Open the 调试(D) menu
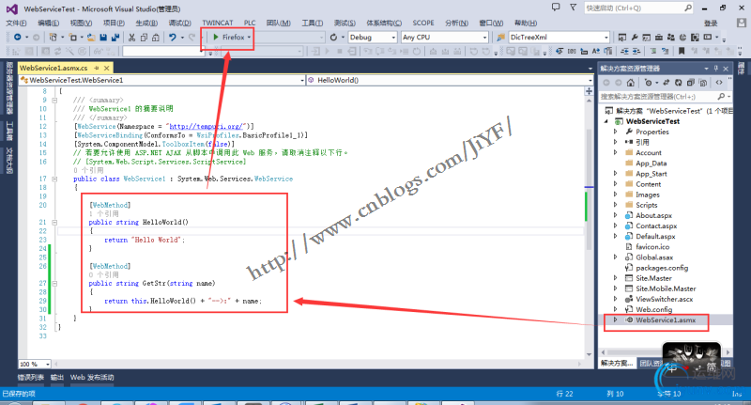Screen dimensions: 751x405 tap(179, 23)
